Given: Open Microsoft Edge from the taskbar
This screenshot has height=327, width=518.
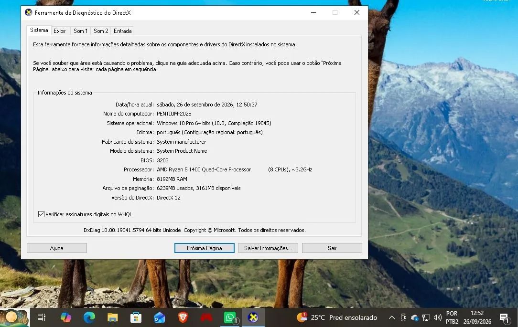Looking at the screenshot, I should point(89,317).
